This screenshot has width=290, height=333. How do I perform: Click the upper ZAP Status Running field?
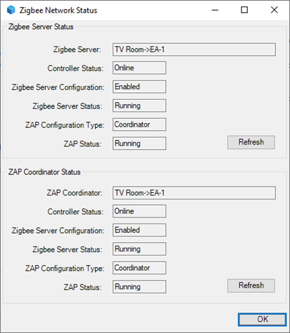click(x=139, y=143)
